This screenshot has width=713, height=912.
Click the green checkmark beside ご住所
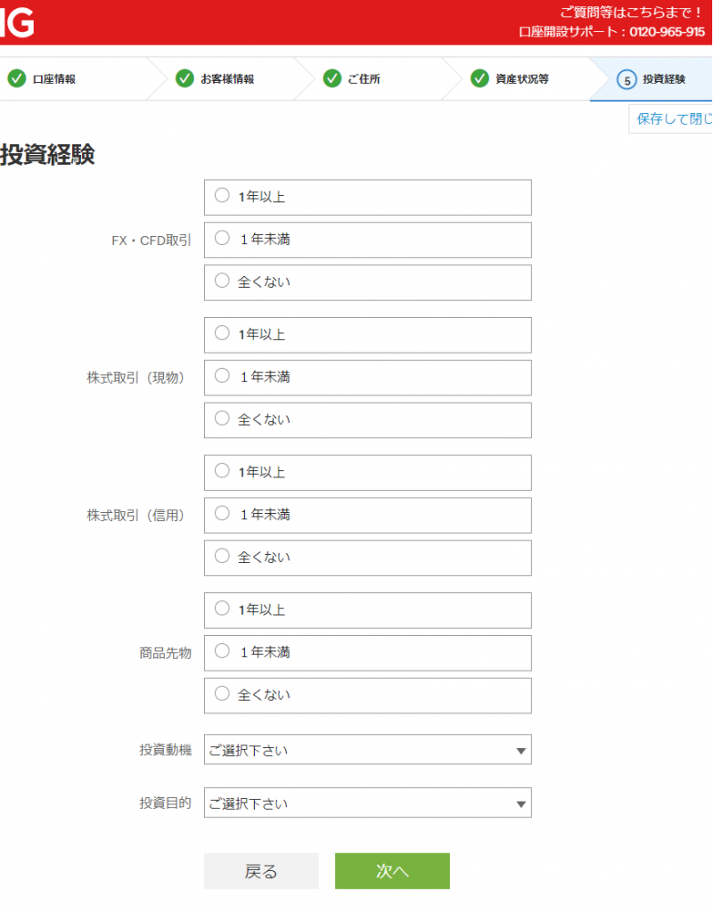click(332, 78)
